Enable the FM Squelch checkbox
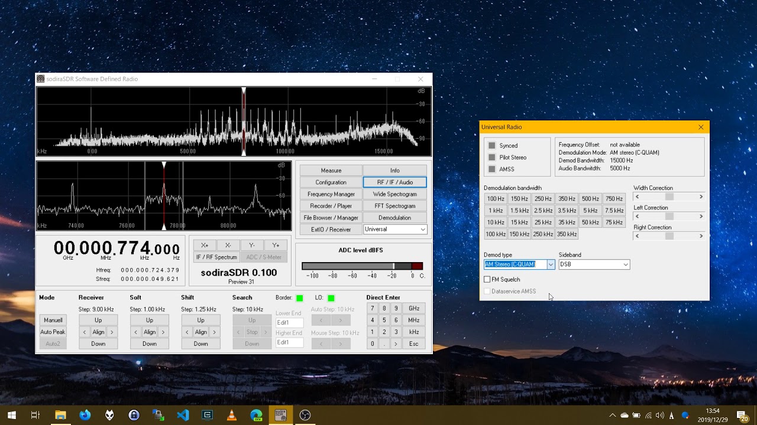 (x=487, y=279)
